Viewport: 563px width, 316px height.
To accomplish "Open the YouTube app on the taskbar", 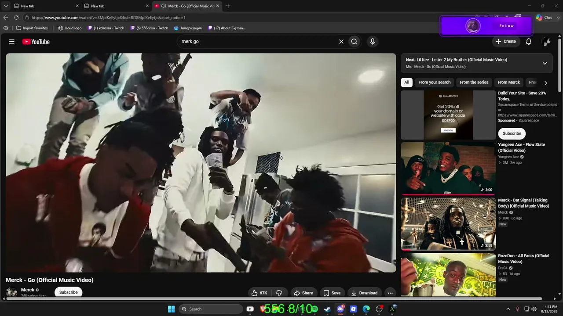I will (x=250, y=309).
